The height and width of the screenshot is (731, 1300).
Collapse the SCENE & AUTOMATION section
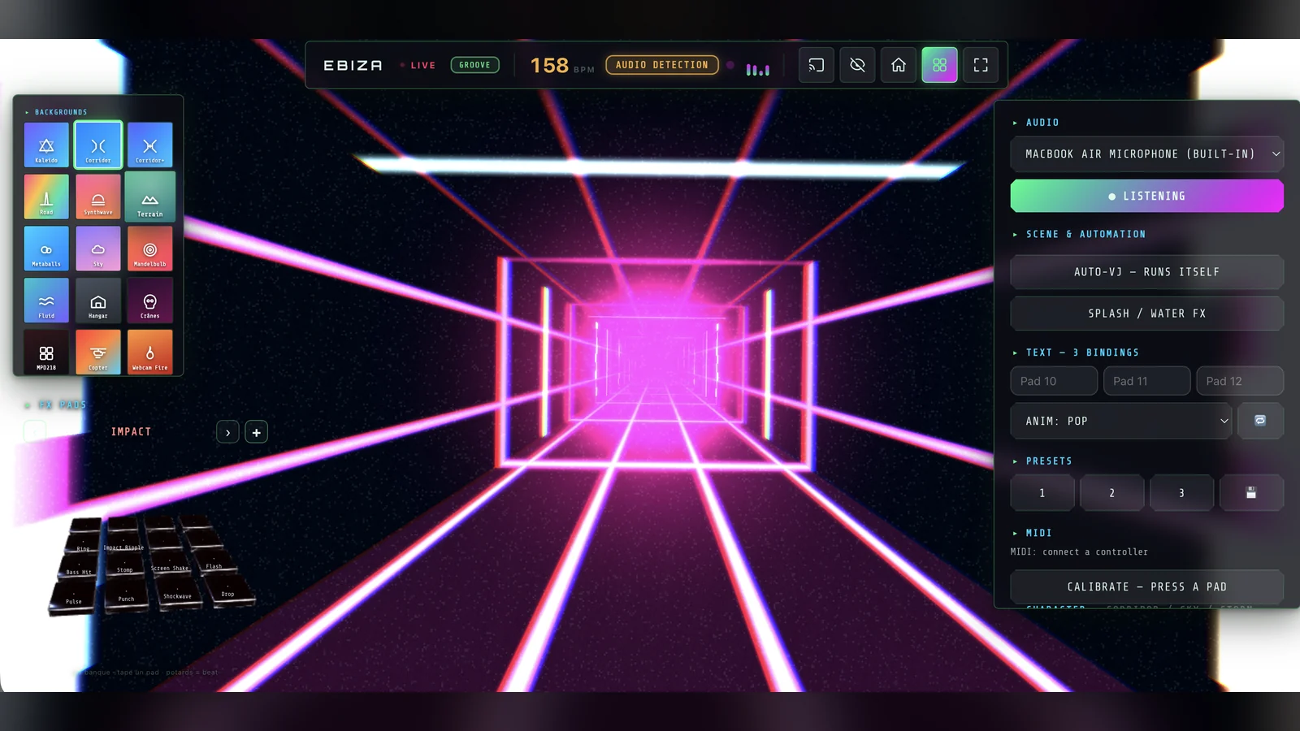coord(1079,234)
